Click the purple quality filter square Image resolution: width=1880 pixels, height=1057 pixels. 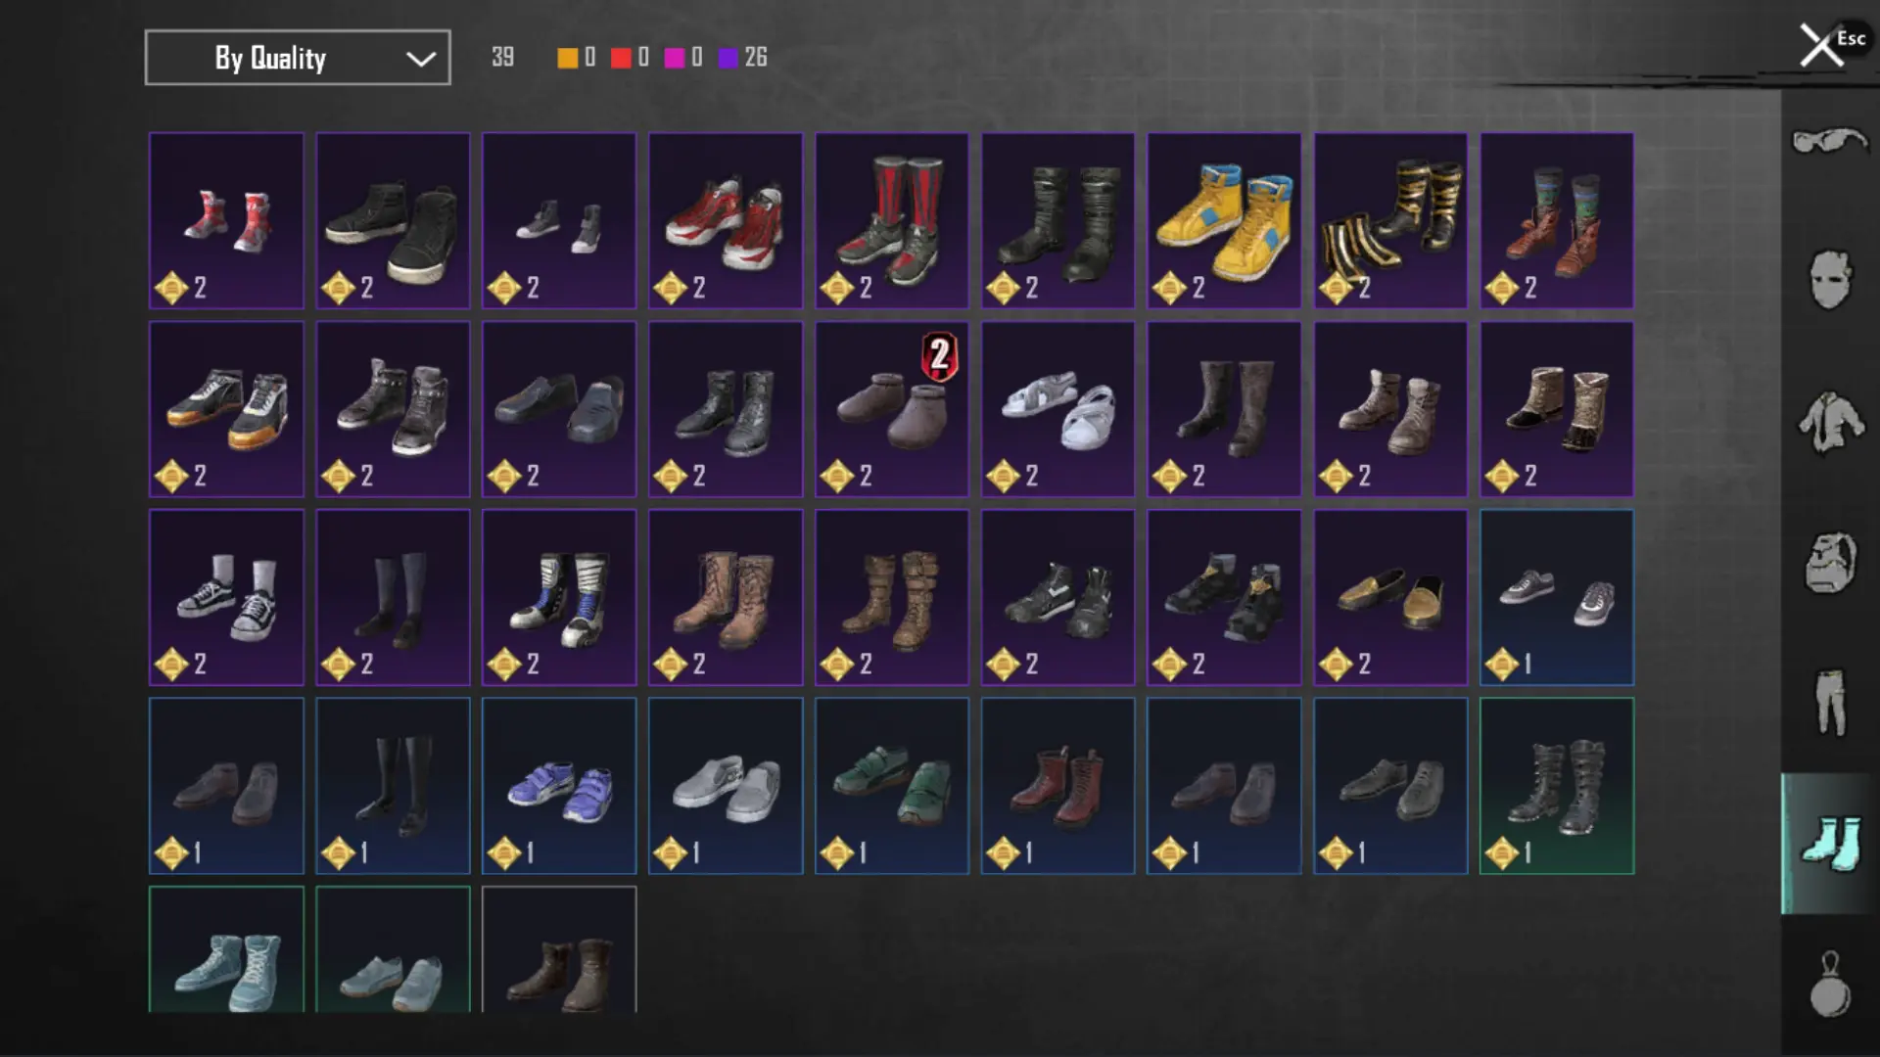pyautogui.click(x=728, y=58)
